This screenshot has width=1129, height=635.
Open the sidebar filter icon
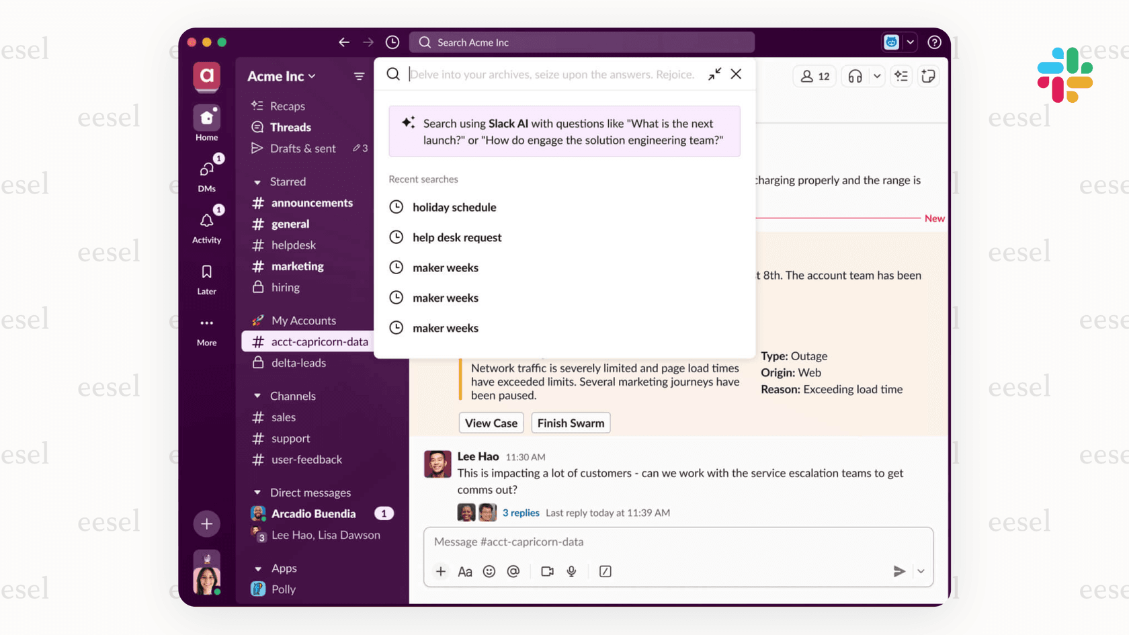pyautogui.click(x=359, y=77)
